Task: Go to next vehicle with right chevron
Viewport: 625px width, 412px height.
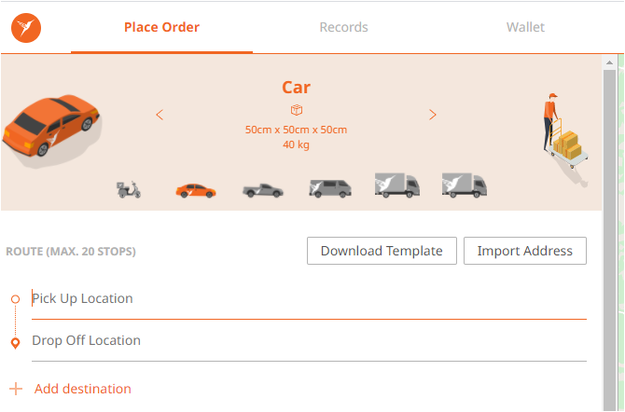Action: (x=433, y=115)
